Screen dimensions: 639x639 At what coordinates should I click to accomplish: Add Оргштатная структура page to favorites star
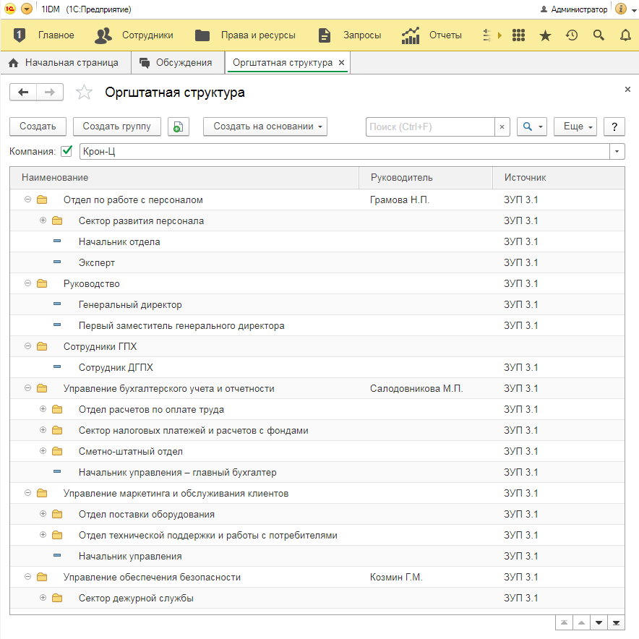(84, 92)
